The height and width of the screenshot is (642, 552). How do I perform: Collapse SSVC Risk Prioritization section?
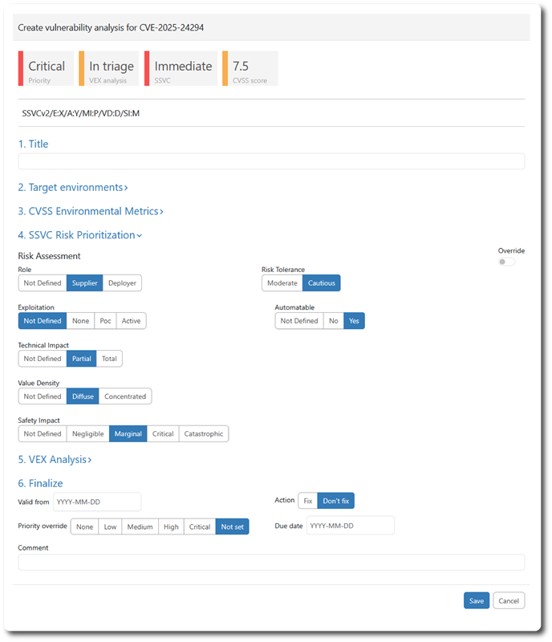click(80, 235)
